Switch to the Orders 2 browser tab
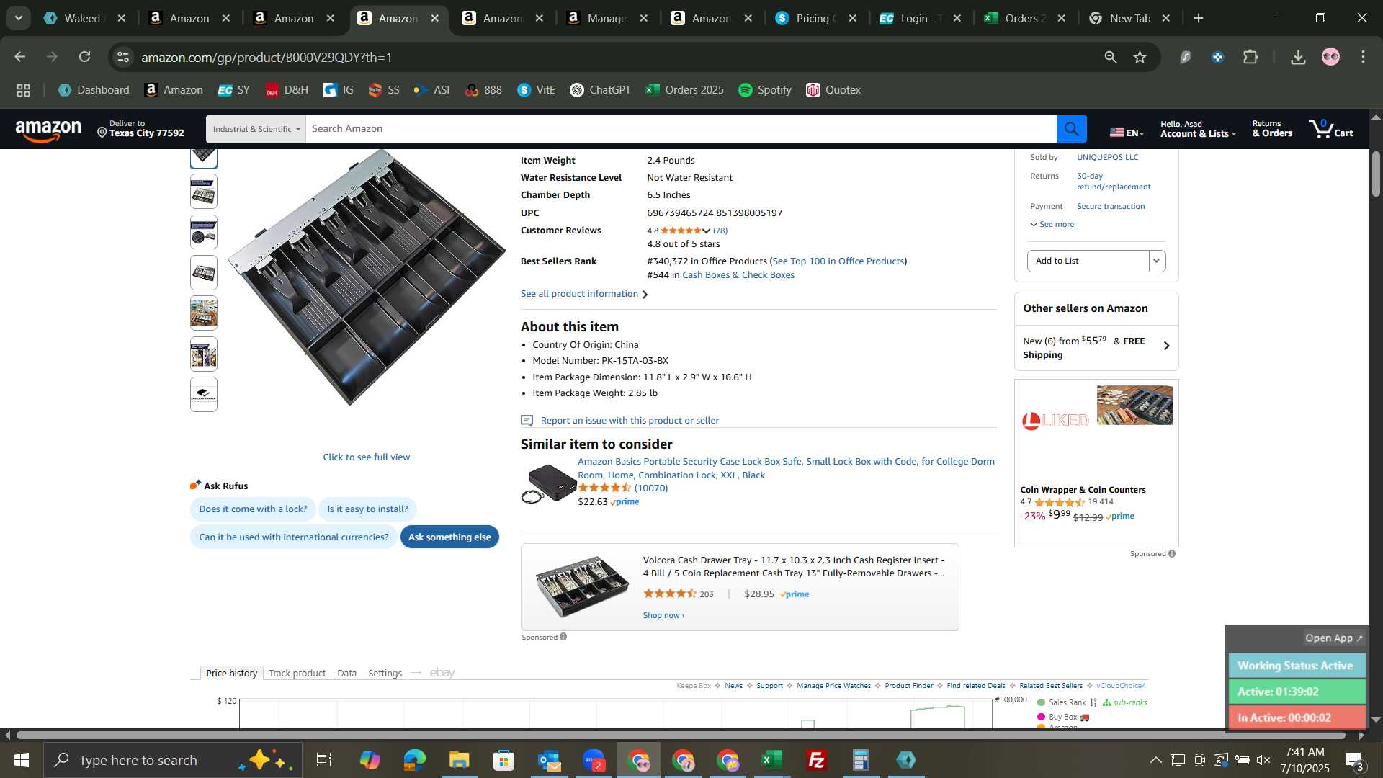1383x778 pixels. tap(1024, 18)
